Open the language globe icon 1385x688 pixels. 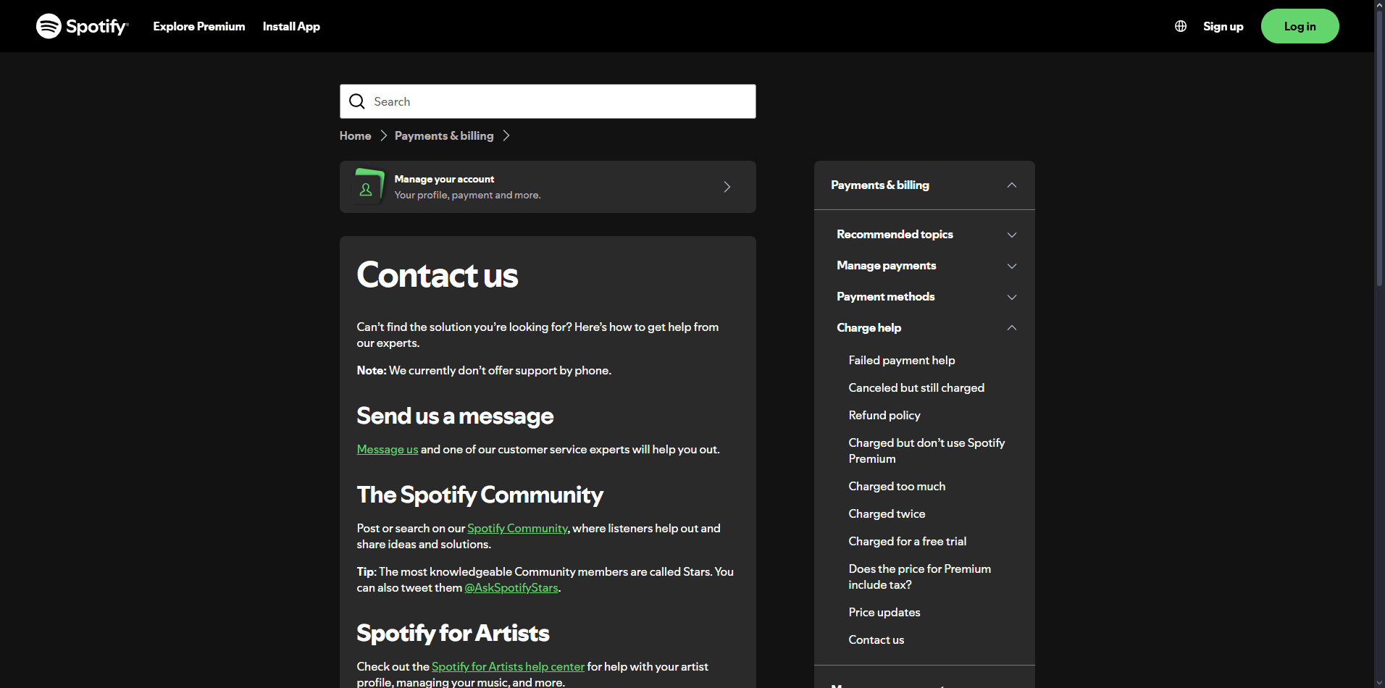click(x=1181, y=26)
